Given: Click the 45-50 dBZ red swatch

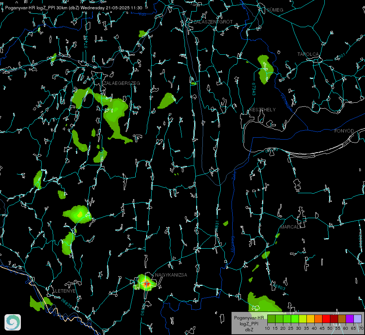Looking at the screenshot, I should 326,319.
